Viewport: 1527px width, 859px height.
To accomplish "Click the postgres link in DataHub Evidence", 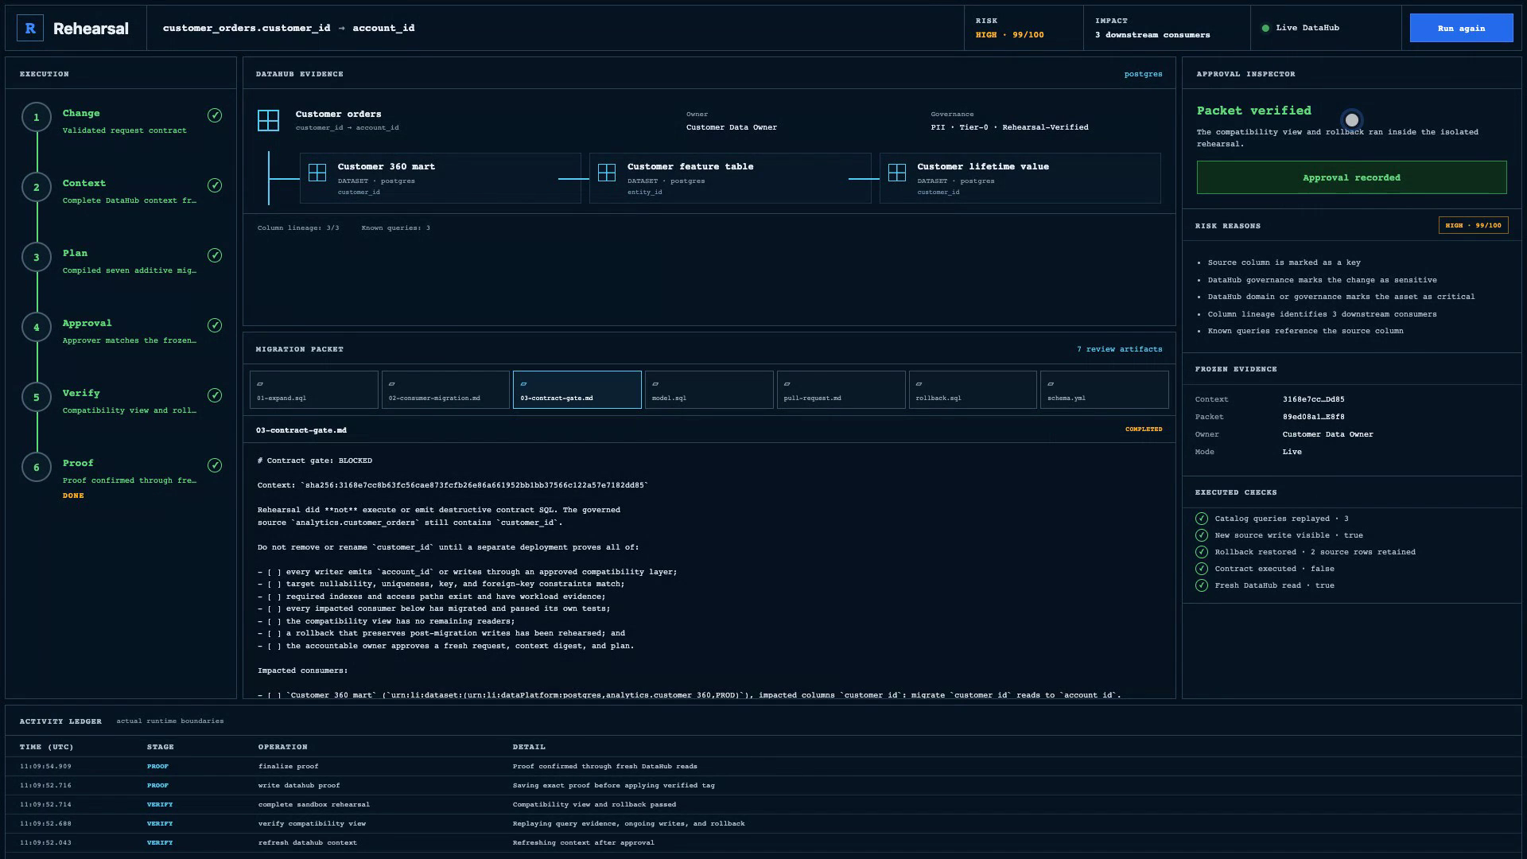I will point(1144,74).
